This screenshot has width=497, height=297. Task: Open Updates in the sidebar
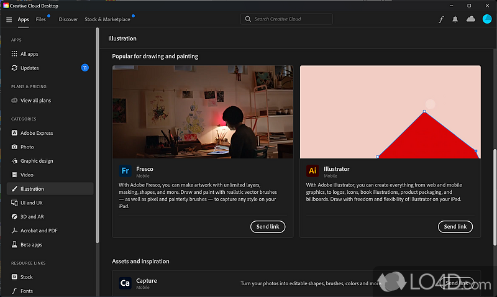29,68
